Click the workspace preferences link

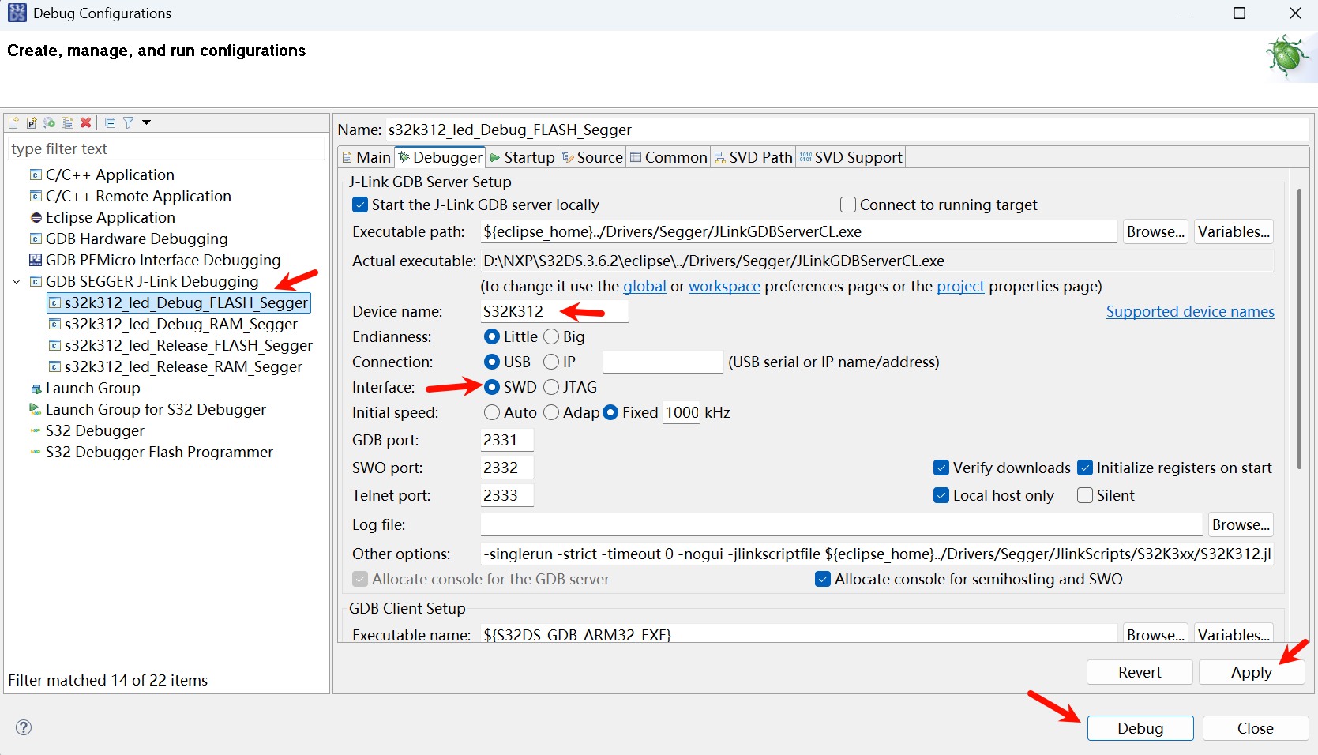point(724,286)
